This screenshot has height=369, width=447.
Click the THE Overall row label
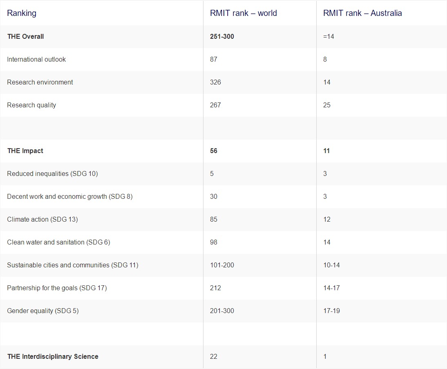[x=25, y=36]
